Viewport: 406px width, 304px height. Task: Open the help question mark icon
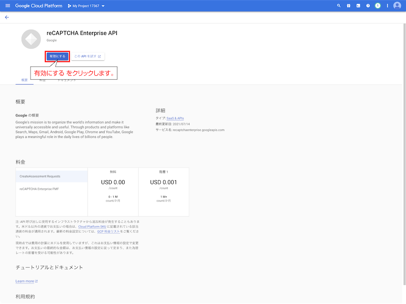[x=368, y=6]
